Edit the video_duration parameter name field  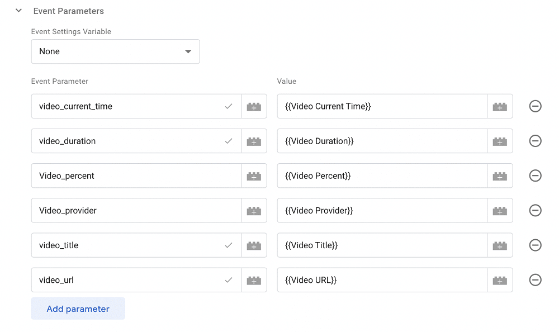(x=129, y=141)
